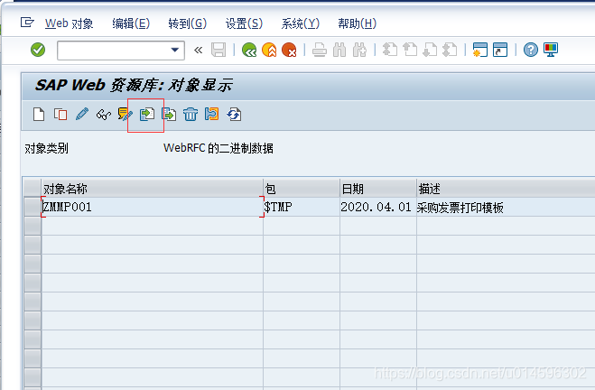Open the blue Help question mark icon
Viewport: 595px width, 390px height.
tap(531, 50)
